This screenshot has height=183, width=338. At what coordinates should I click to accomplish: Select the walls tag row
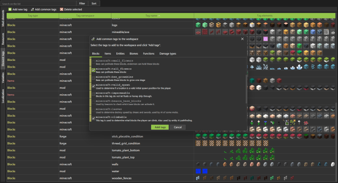pyautogui.click(x=115, y=164)
